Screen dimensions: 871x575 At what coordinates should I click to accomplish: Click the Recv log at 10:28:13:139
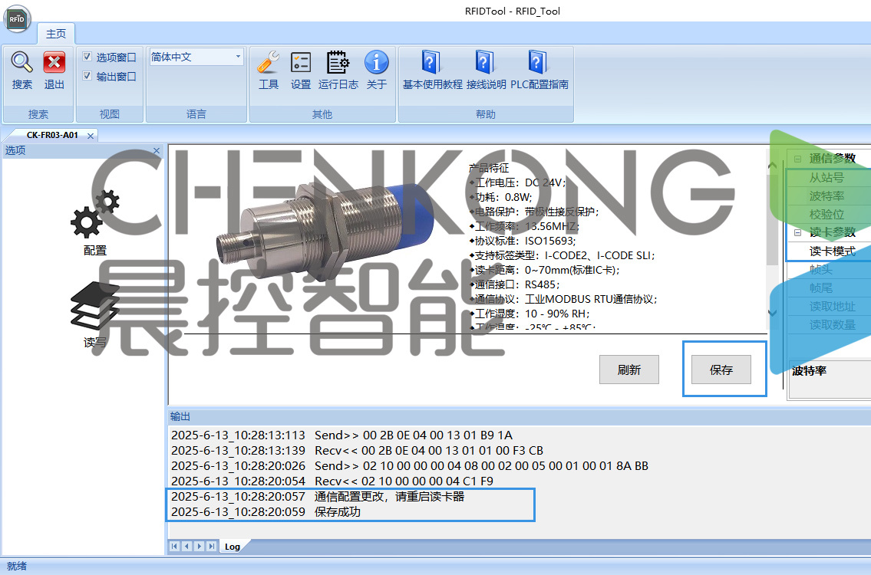[357, 450]
